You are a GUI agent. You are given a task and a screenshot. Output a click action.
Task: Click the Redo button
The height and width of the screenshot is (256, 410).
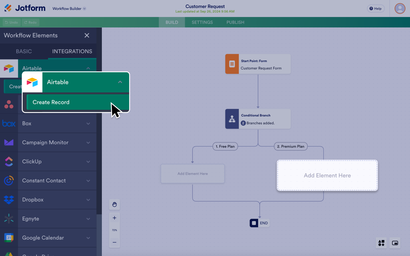point(30,22)
